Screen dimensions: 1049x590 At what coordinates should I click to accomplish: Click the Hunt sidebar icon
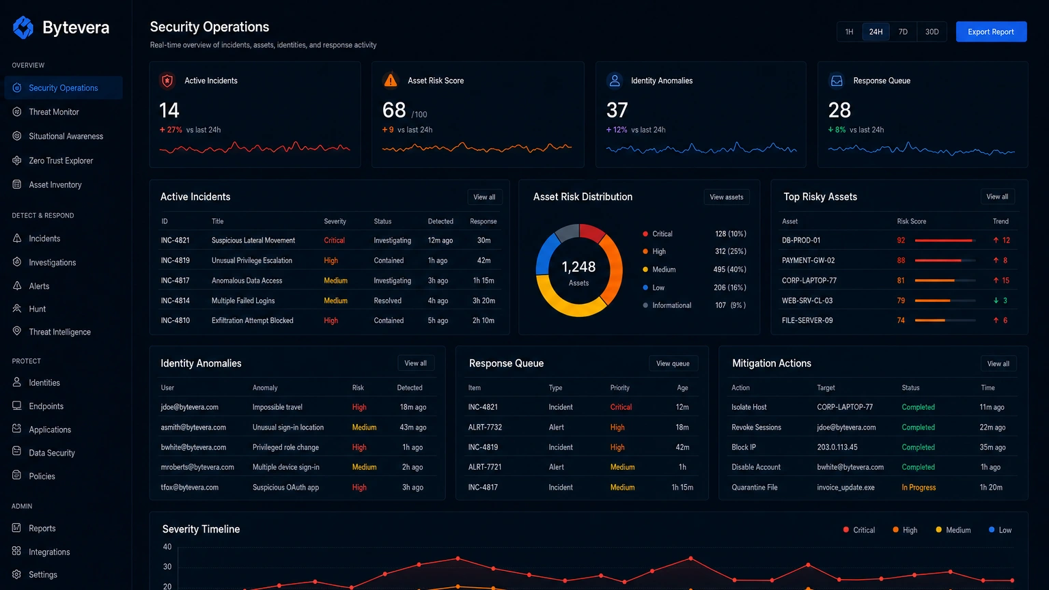[17, 309]
